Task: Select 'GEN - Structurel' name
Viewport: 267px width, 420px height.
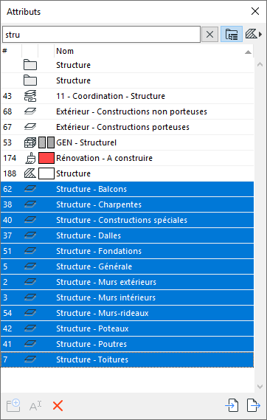Action: pos(86,142)
